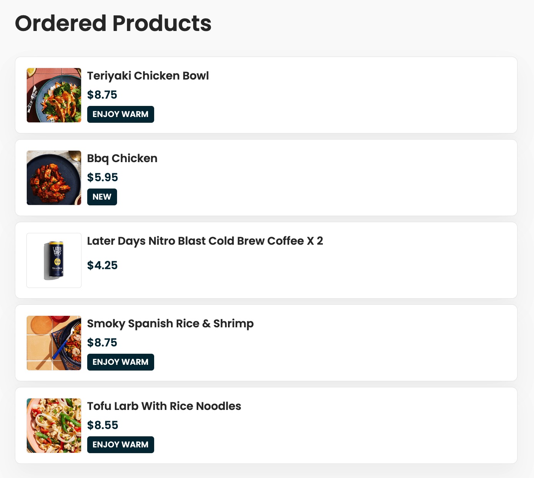
Task: Click the $8.75 price under Smoky Spanish Rice
Action: coord(102,343)
